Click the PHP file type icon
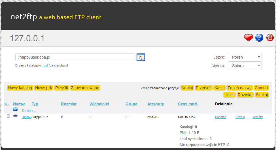The height and width of the screenshot is (150, 276). [x=15, y=116]
